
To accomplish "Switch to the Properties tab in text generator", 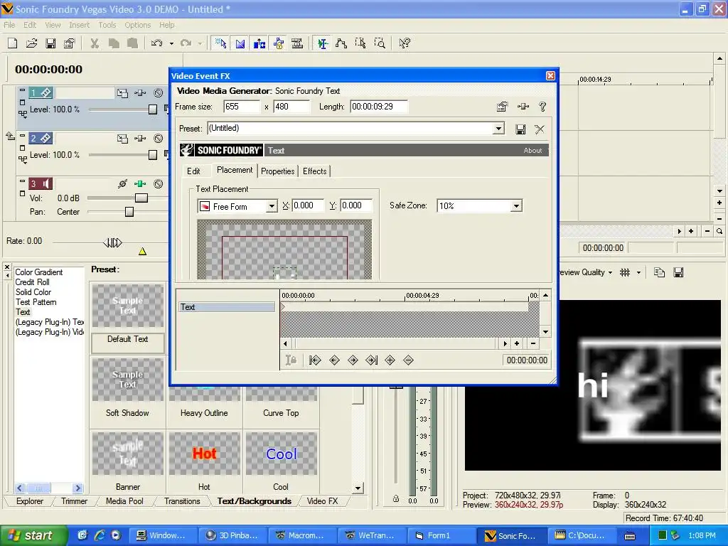I will coord(278,171).
